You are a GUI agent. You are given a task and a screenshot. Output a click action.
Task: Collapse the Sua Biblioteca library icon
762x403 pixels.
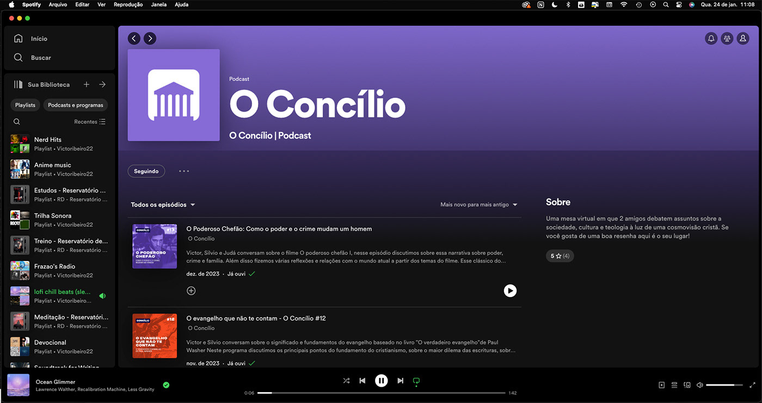click(19, 84)
